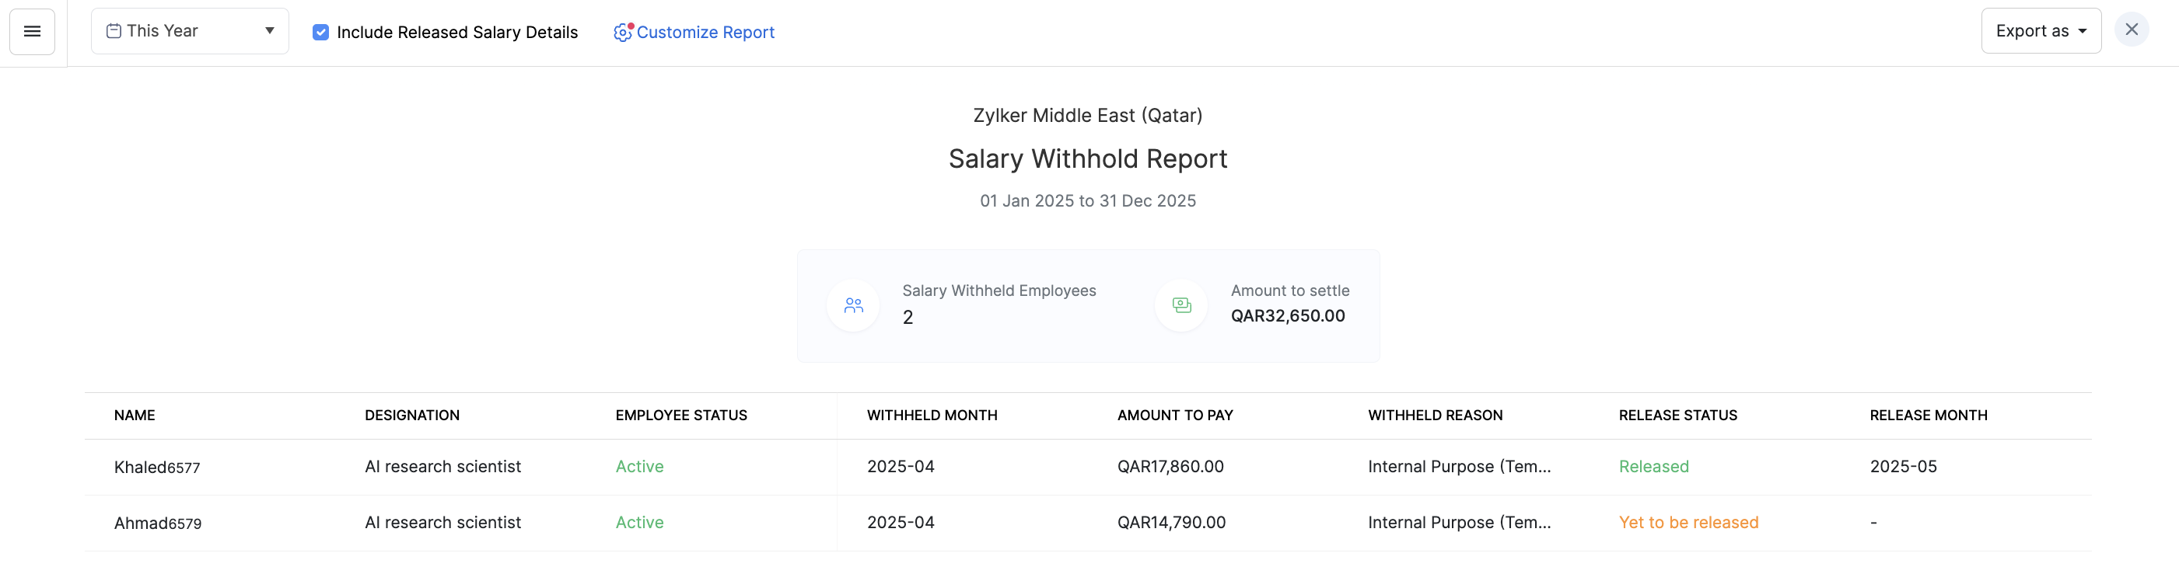Click the calendar icon in date filter

[x=113, y=30]
